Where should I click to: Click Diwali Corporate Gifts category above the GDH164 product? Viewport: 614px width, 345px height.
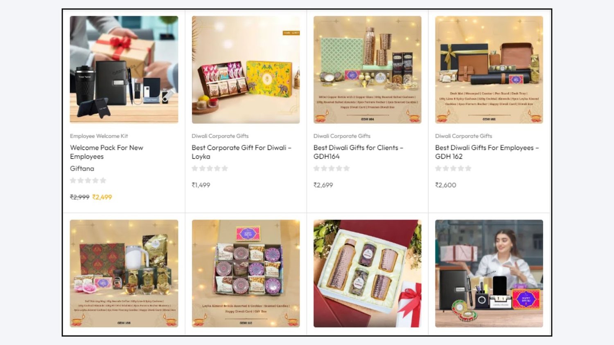point(342,136)
